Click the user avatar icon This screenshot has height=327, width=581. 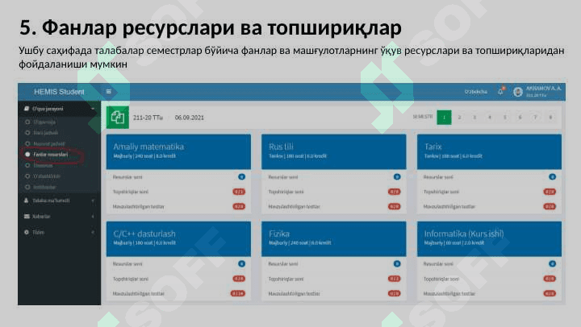518,91
